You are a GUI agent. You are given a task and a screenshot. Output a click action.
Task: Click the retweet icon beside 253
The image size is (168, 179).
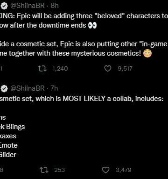(x=44, y=170)
